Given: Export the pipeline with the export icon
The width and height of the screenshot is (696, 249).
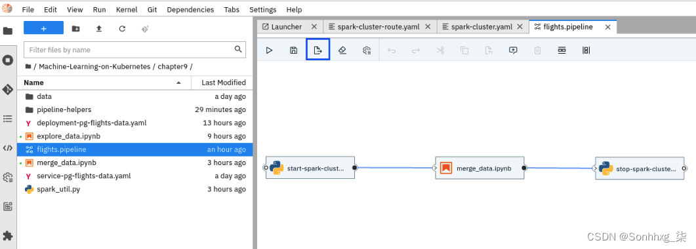Looking at the screenshot, I should pos(317,50).
